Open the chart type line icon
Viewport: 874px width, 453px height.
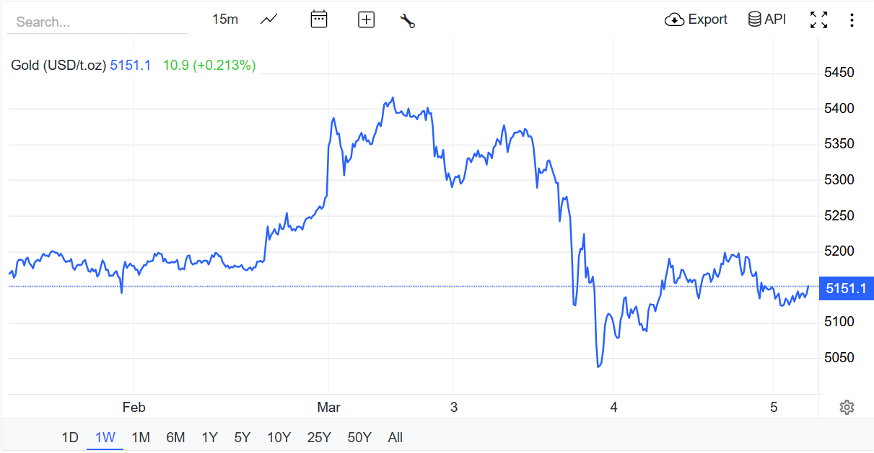tap(269, 19)
